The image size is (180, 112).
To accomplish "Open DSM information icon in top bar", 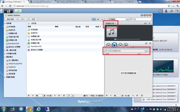I will pyautogui.click(x=160, y=11).
